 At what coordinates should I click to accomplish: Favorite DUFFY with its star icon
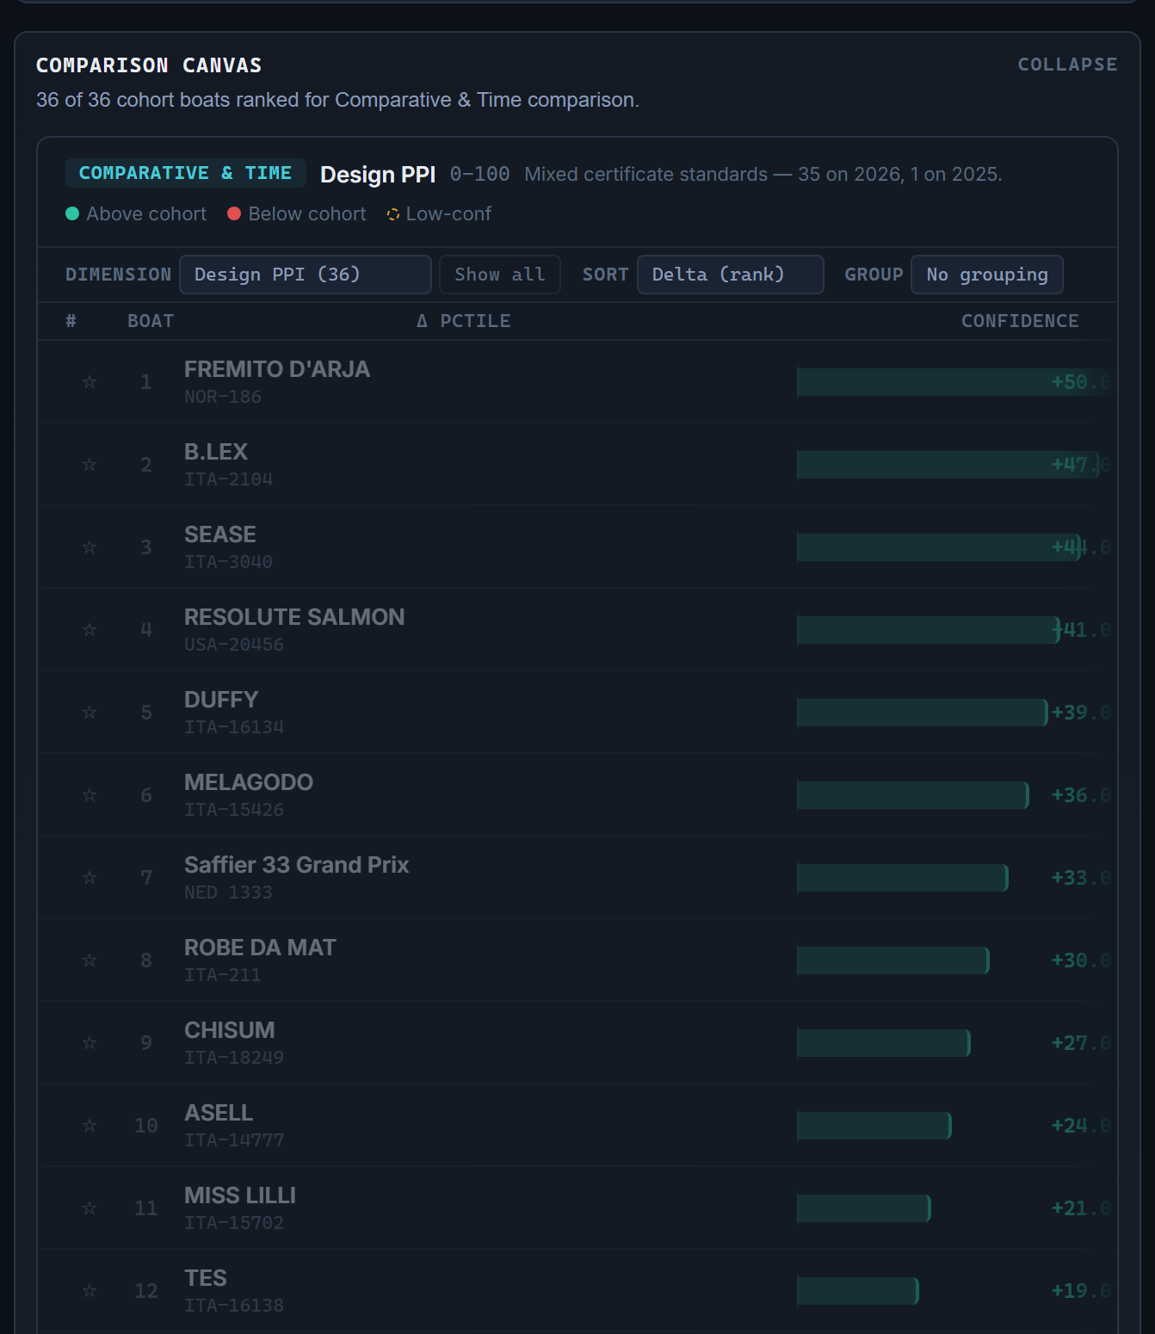90,712
